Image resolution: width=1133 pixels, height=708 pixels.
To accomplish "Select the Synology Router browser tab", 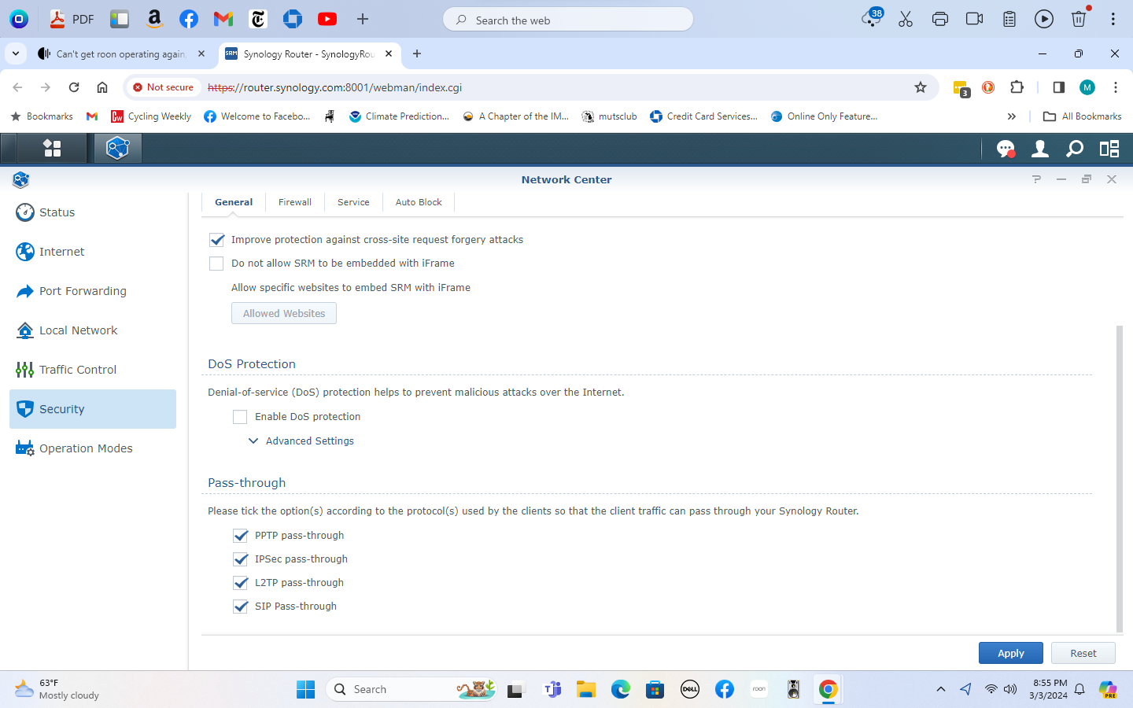I will pyautogui.click(x=309, y=53).
